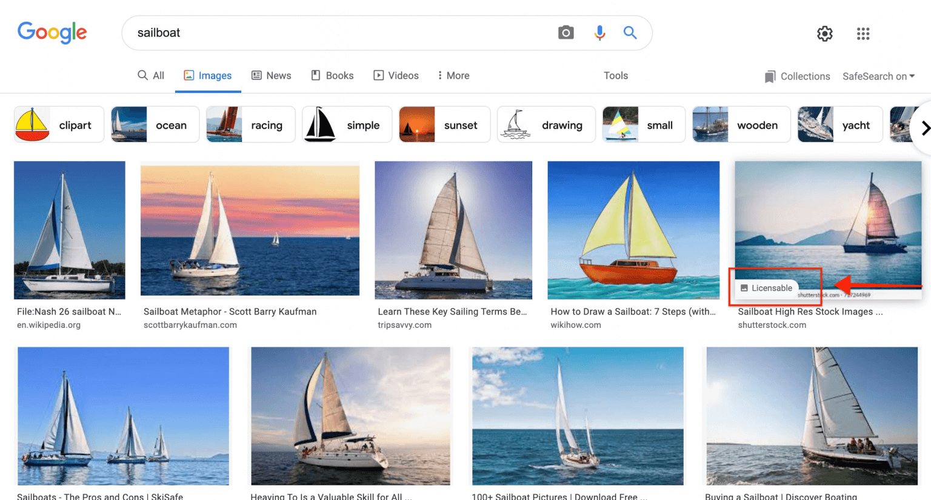This screenshot has width=931, height=500.
Task: Click the Licensable badge on the Shutterstock image
Action: pyautogui.click(x=766, y=288)
